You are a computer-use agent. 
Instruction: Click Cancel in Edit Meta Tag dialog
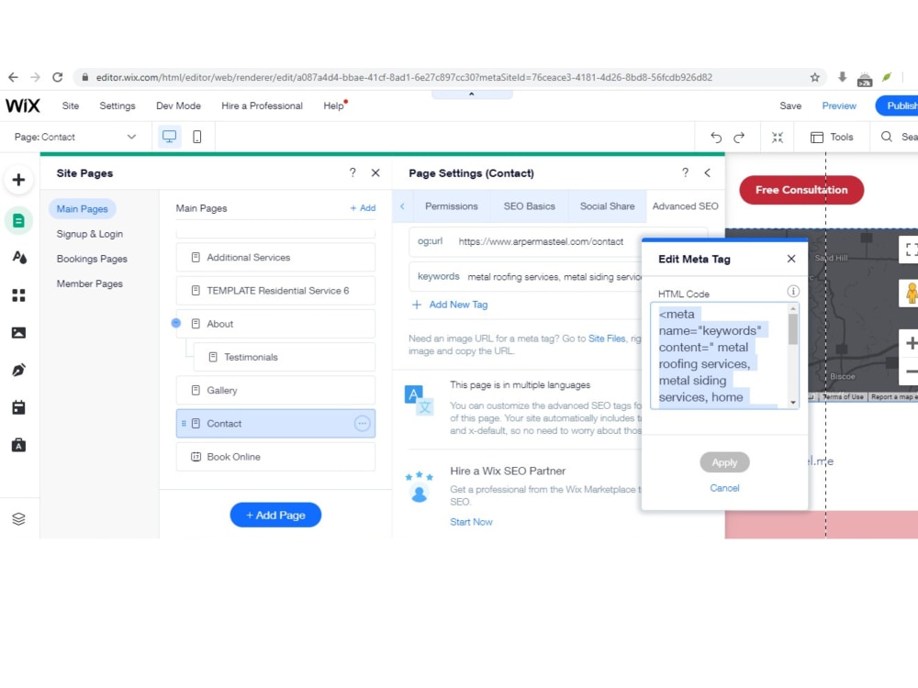point(724,488)
